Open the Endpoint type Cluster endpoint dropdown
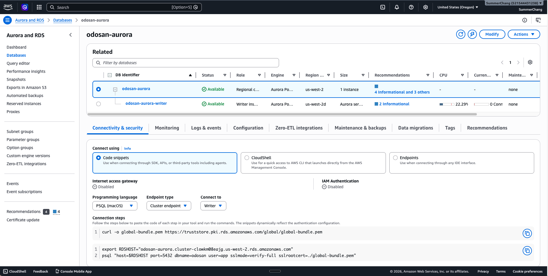The width and height of the screenshot is (548, 276). pyautogui.click(x=169, y=206)
